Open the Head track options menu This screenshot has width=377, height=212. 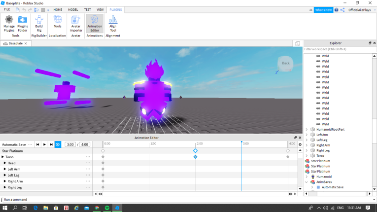88,163
